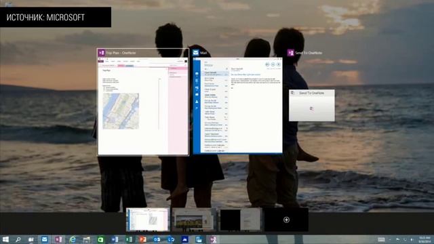This screenshot has width=434, height=244.
Task: Click the map image in OneNote preview
Action: pyautogui.click(x=121, y=111)
